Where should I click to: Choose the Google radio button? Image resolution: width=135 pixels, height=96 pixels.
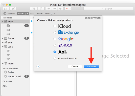click(x=55, y=39)
